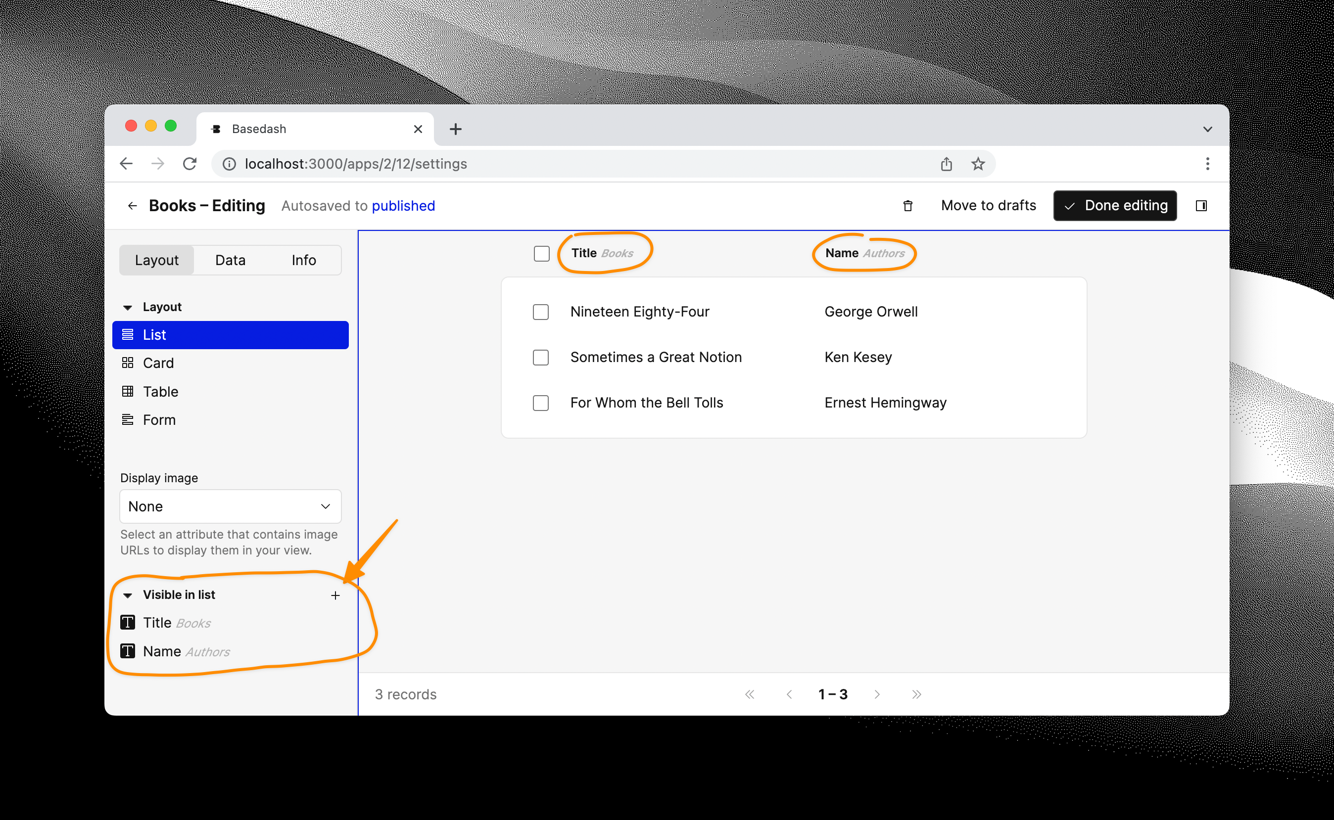The image size is (1334, 820).
Task: Check the select-all checkbox above the list
Action: pos(541,253)
